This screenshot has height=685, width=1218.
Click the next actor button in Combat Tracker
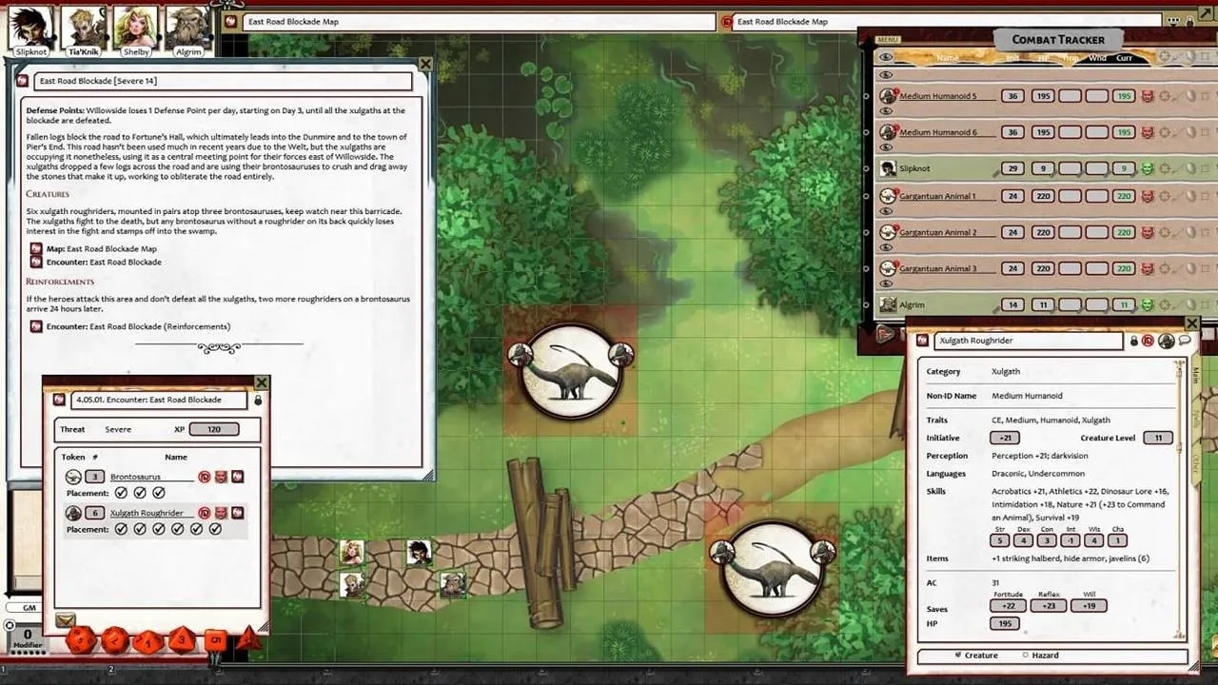(x=886, y=334)
